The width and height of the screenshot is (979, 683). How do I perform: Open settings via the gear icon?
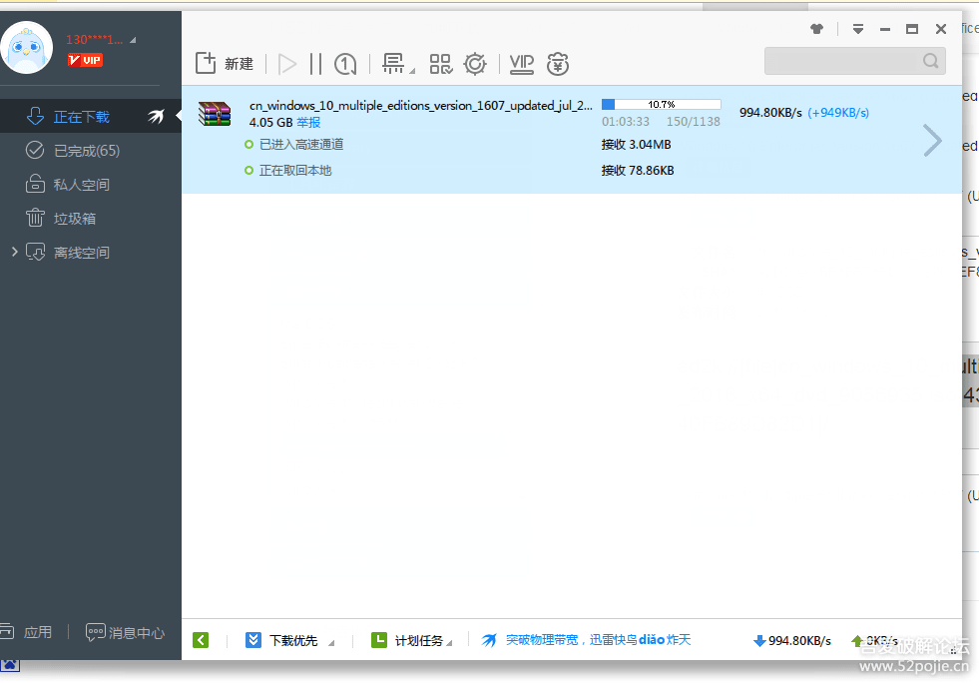click(x=475, y=64)
